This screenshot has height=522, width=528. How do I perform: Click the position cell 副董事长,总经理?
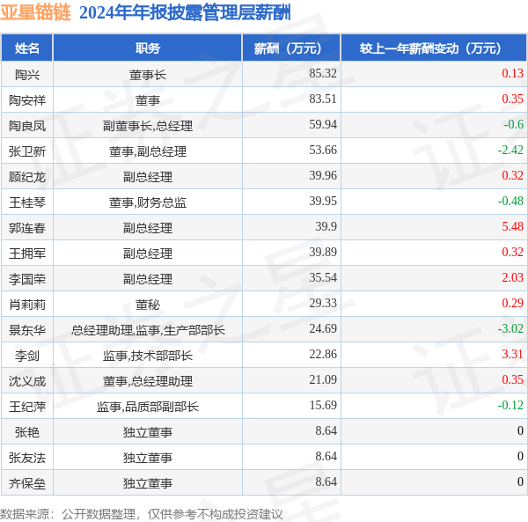pyautogui.click(x=148, y=126)
